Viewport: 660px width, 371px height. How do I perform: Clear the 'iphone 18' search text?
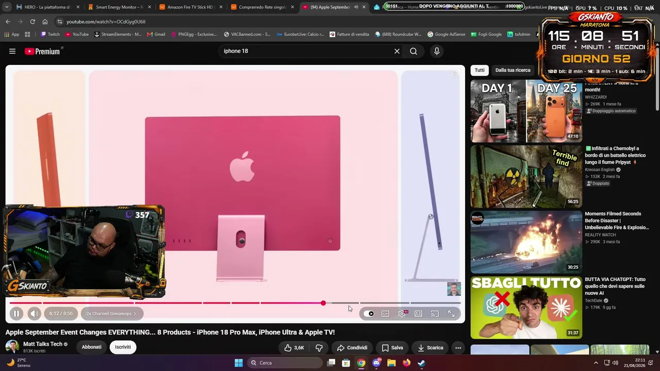[x=397, y=51]
